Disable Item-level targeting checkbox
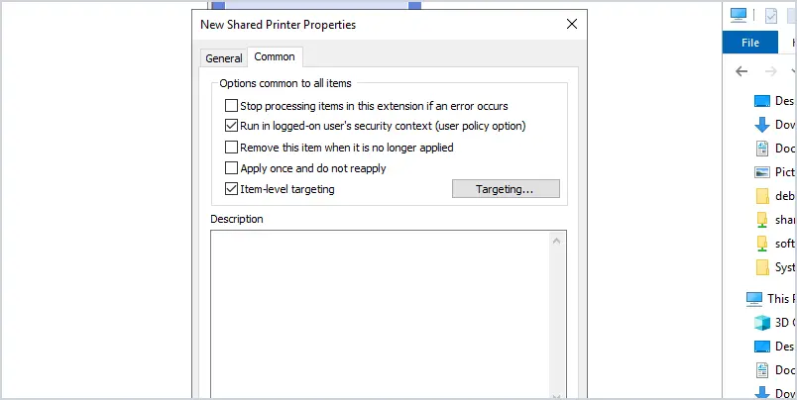 tap(231, 189)
